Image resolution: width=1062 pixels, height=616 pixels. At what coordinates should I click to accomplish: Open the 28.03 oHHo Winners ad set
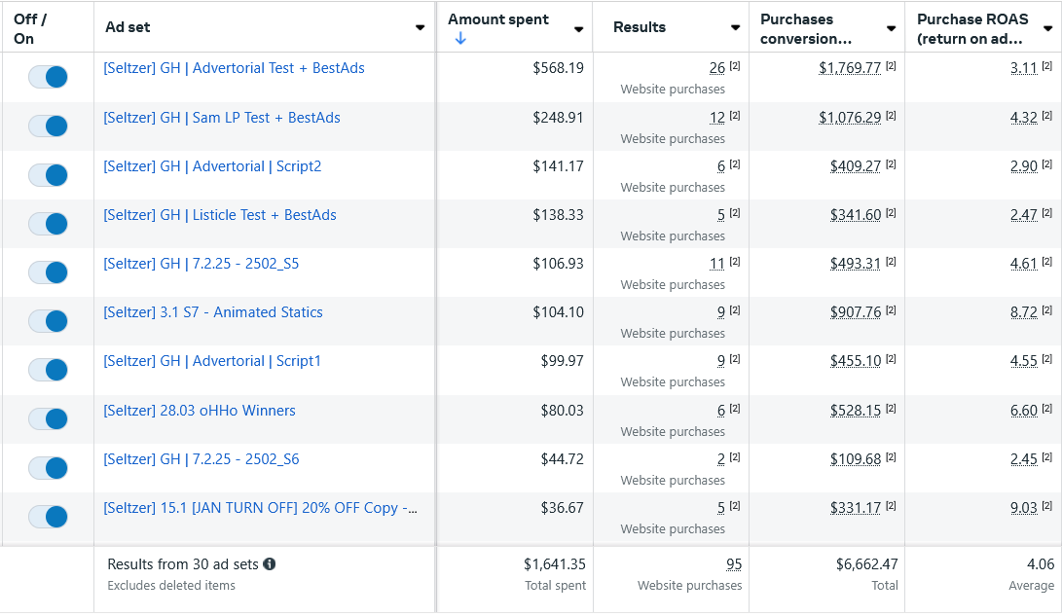click(200, 411)
